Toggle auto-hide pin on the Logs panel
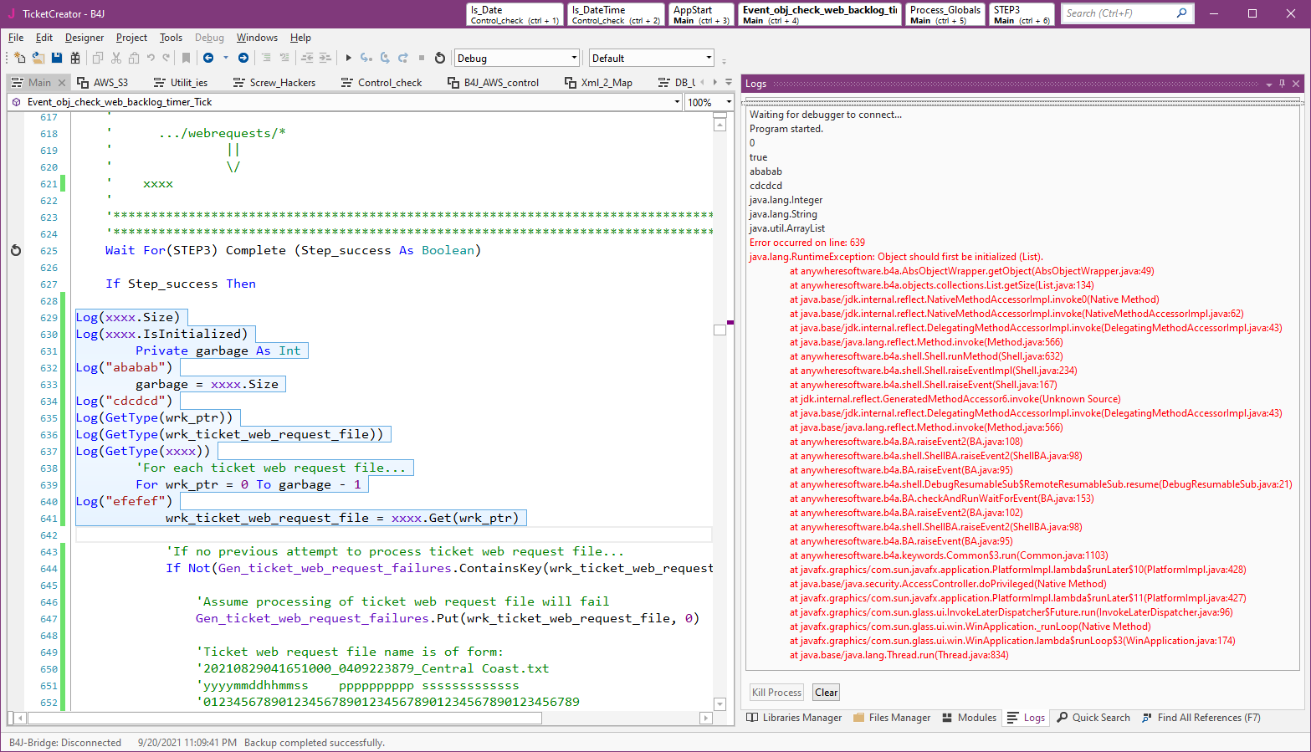 tap(1282, 84)
